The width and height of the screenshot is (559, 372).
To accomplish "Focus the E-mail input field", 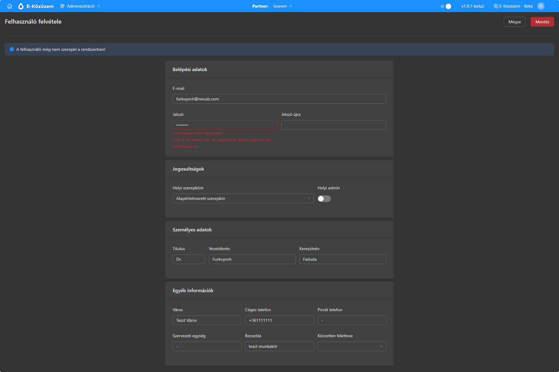I will (279, 99).
